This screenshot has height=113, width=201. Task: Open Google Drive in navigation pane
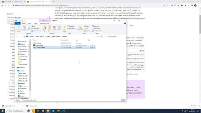pos(24,49)
